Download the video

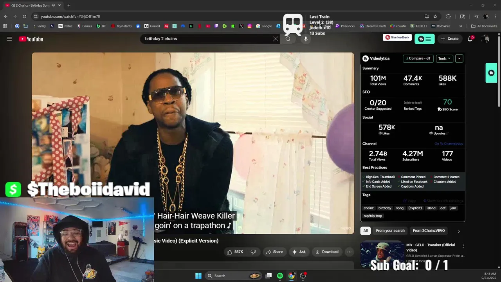327,252
